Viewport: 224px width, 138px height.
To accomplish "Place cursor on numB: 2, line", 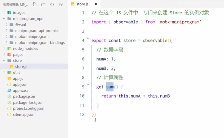I will point(106,68).
